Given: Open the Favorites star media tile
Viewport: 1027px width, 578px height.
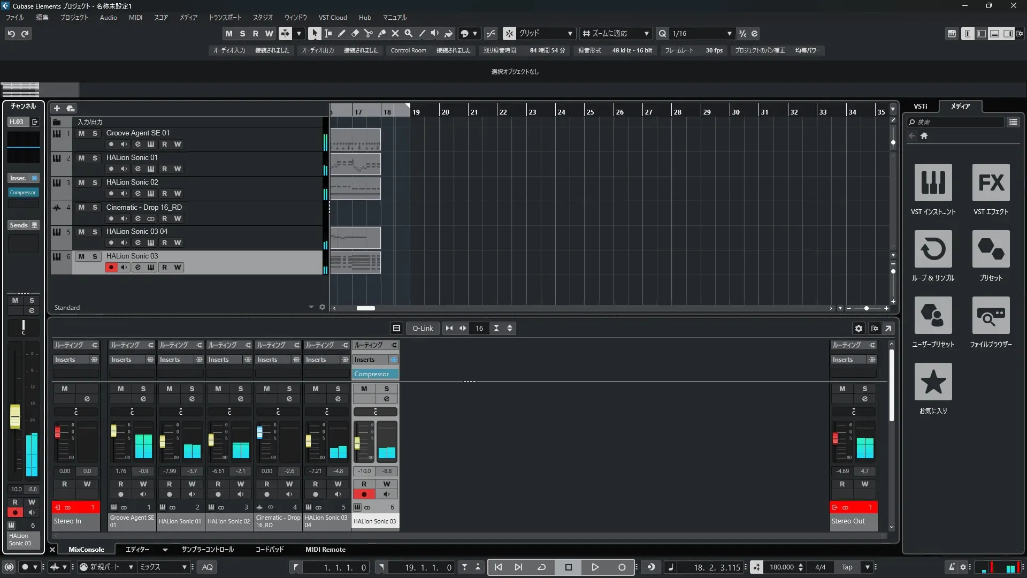Looking at the screenshot, I should point(933,382).
